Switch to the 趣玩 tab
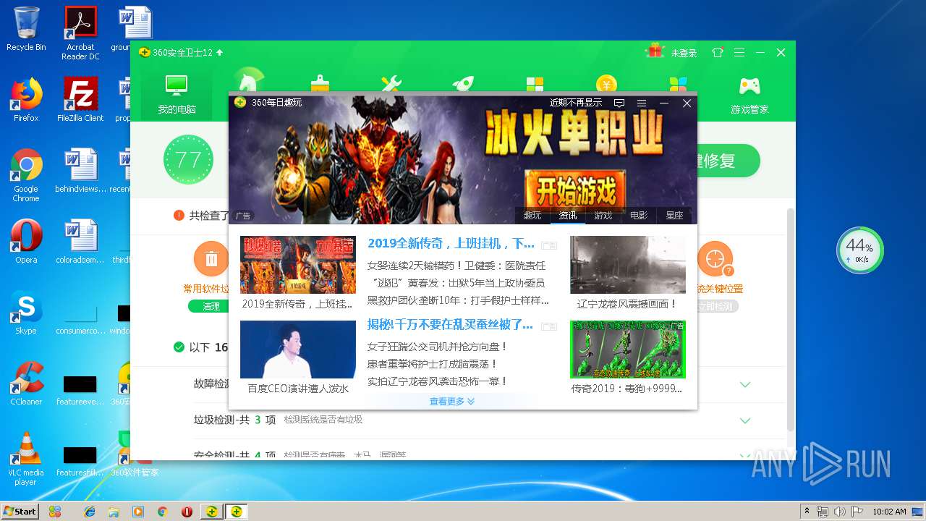This screenshot has width=926, height=521. pyautogui.click(x=532, y=216)
